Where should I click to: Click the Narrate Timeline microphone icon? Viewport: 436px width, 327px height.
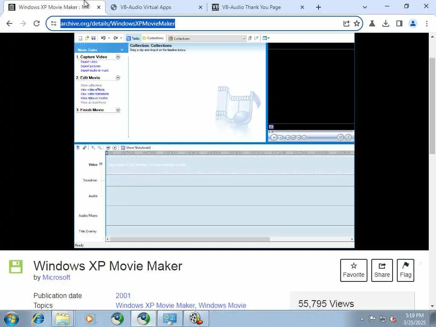(85, 148)
